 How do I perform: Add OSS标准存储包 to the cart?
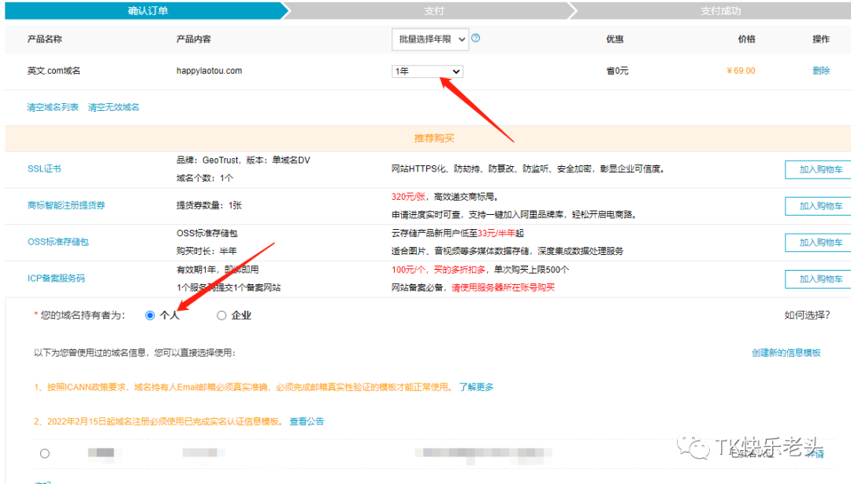[x=817, y=242]
